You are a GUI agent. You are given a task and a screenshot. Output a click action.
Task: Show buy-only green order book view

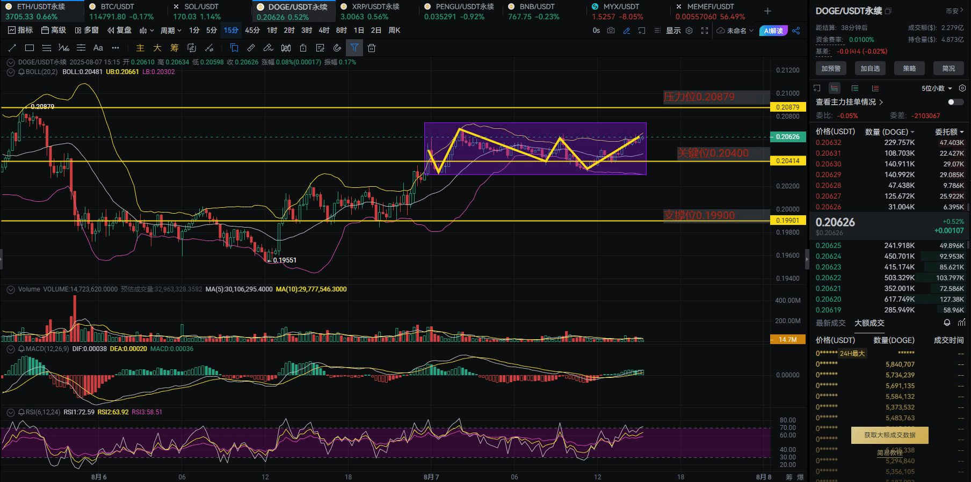[855, 88]
